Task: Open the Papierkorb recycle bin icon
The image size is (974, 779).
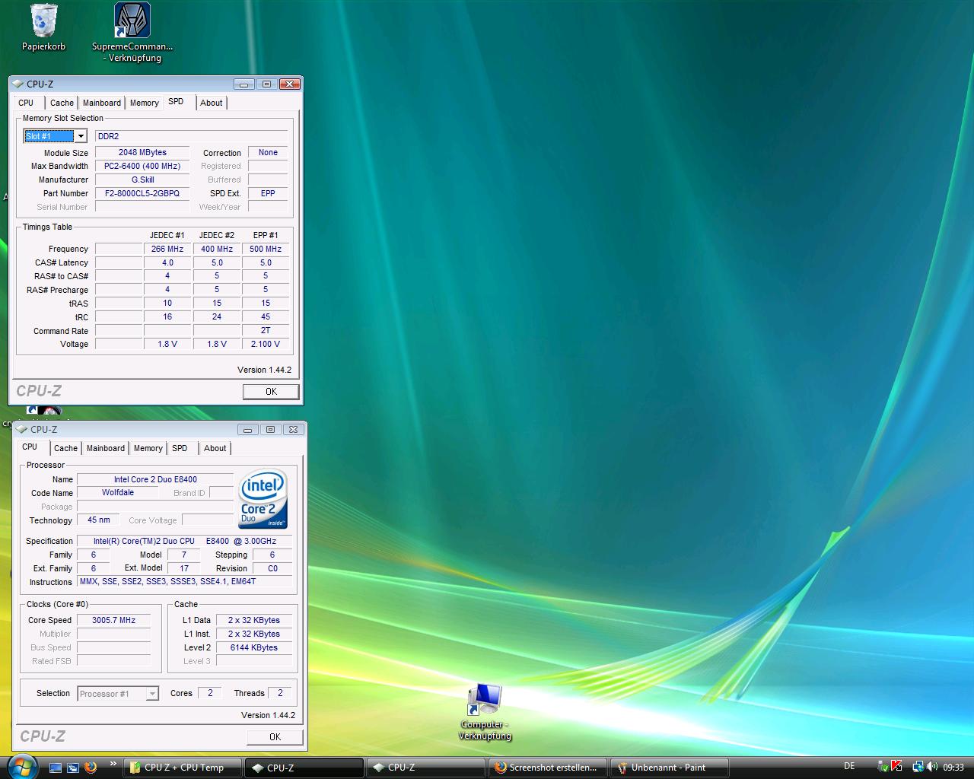Action: point(44,27)
